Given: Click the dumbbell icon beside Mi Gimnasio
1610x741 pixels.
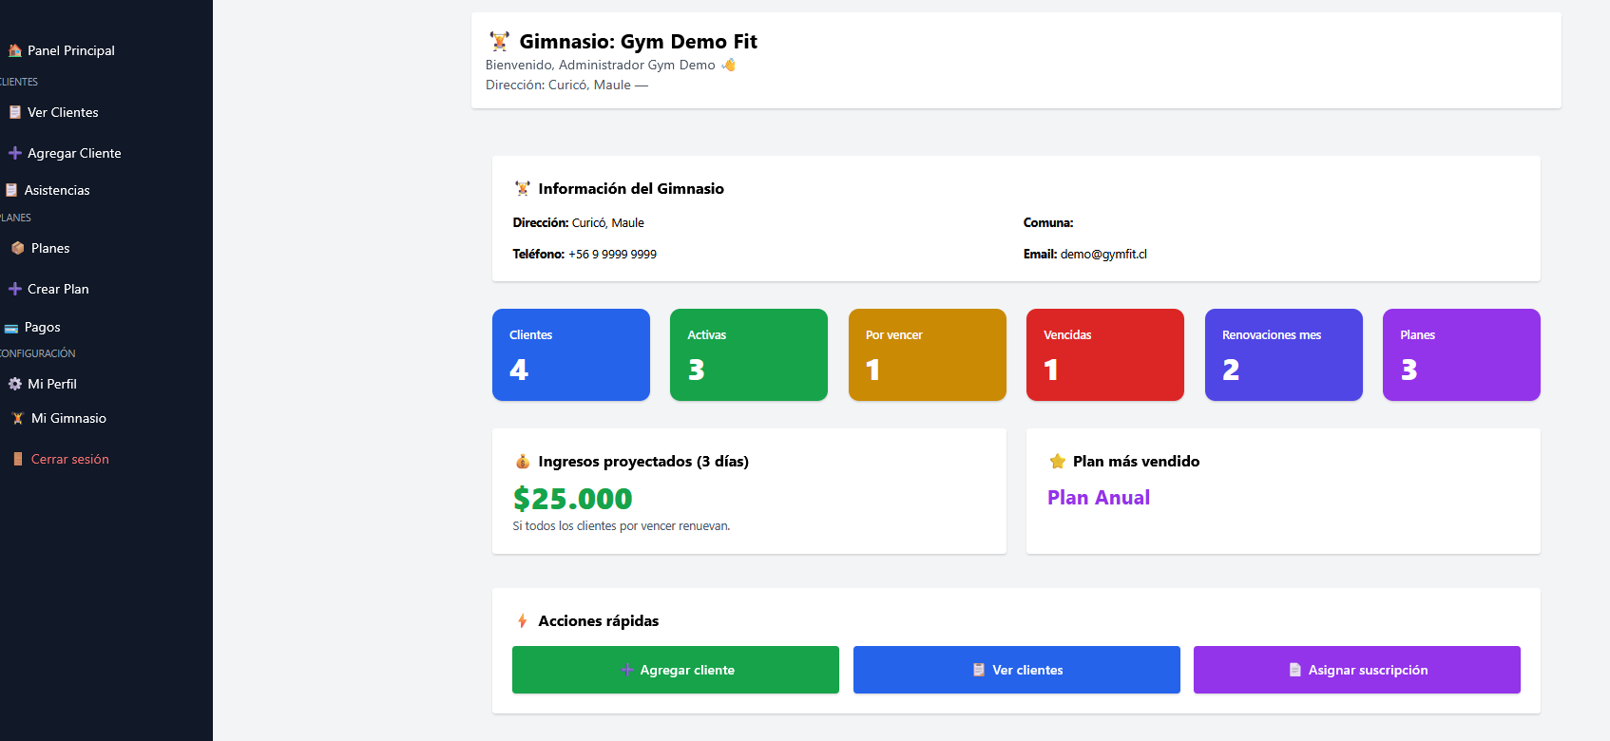Looking at the screenshot, I should [17, 418].
